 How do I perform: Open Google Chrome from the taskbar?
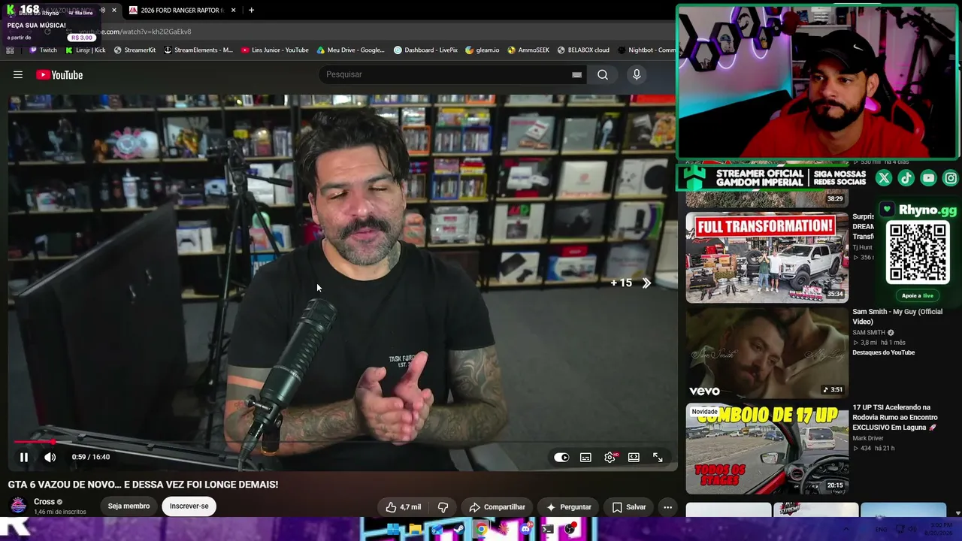click(x=481, y=530)
